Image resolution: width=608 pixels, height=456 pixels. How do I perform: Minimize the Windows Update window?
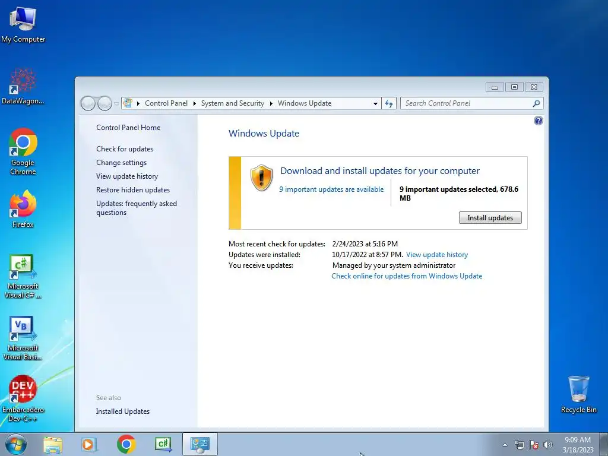(x=495, y=87)
